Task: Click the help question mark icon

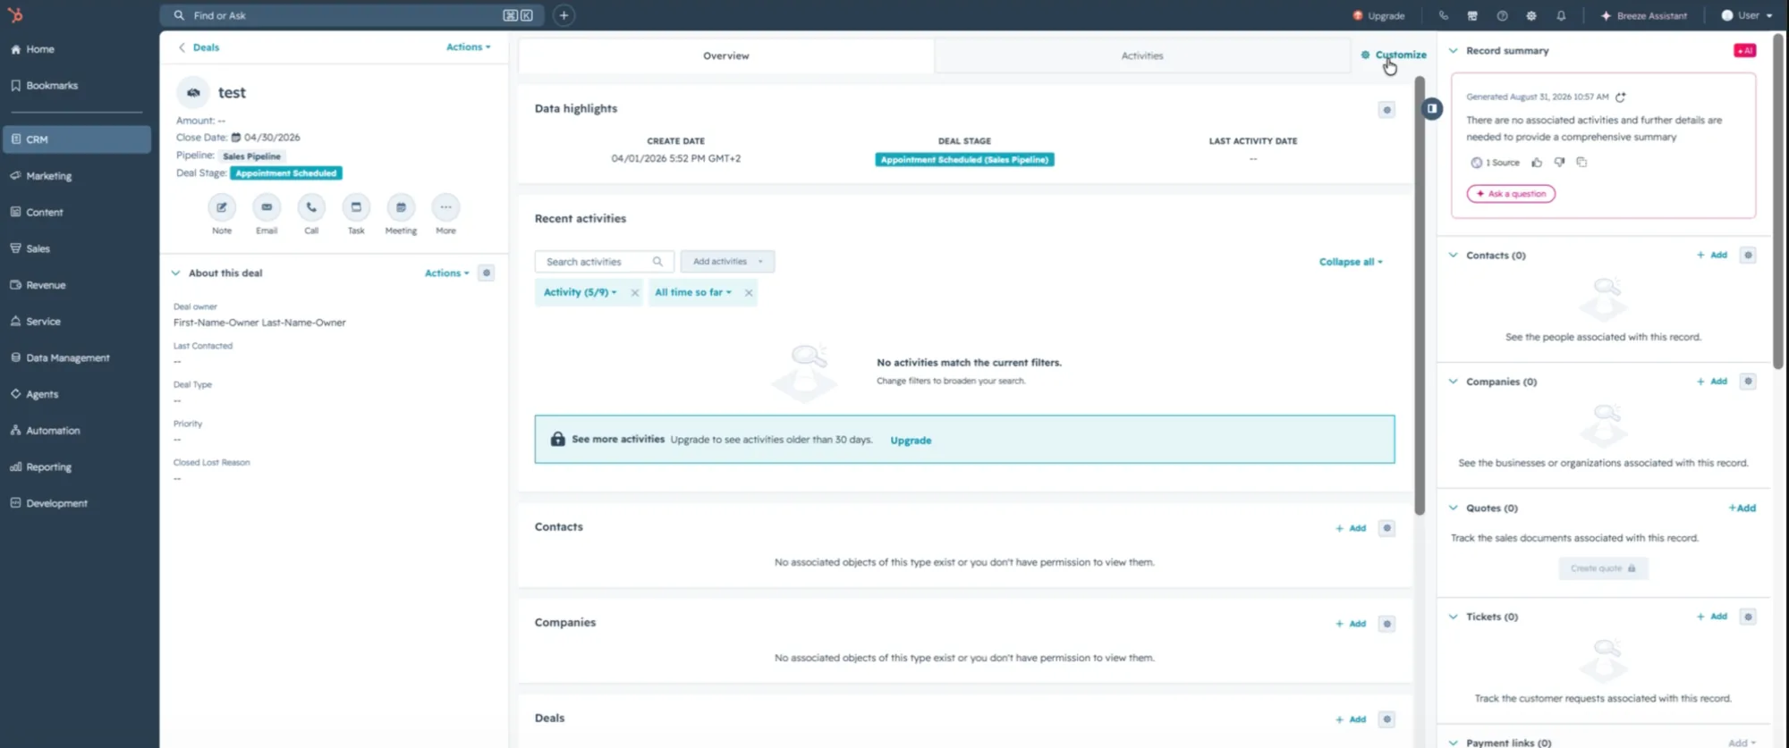Action: tap(1502, 15)
